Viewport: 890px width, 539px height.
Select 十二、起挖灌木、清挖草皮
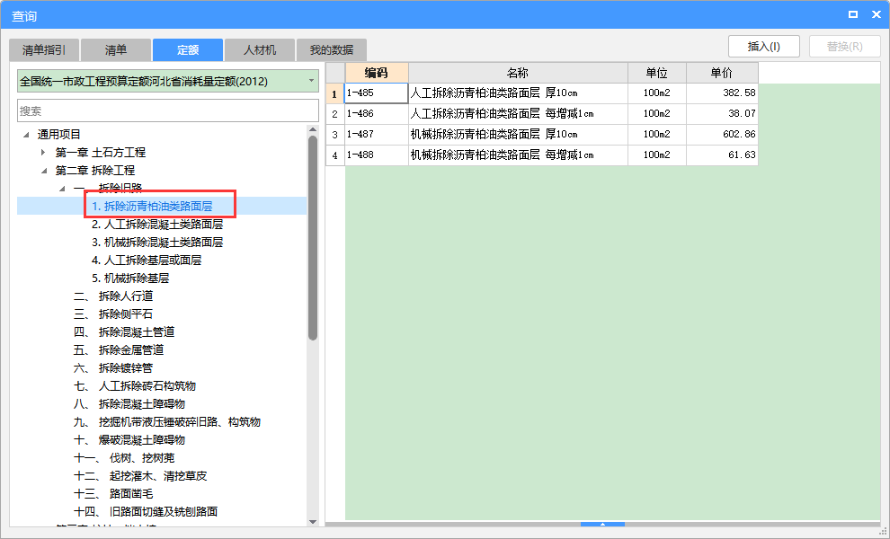coord(141,476)
